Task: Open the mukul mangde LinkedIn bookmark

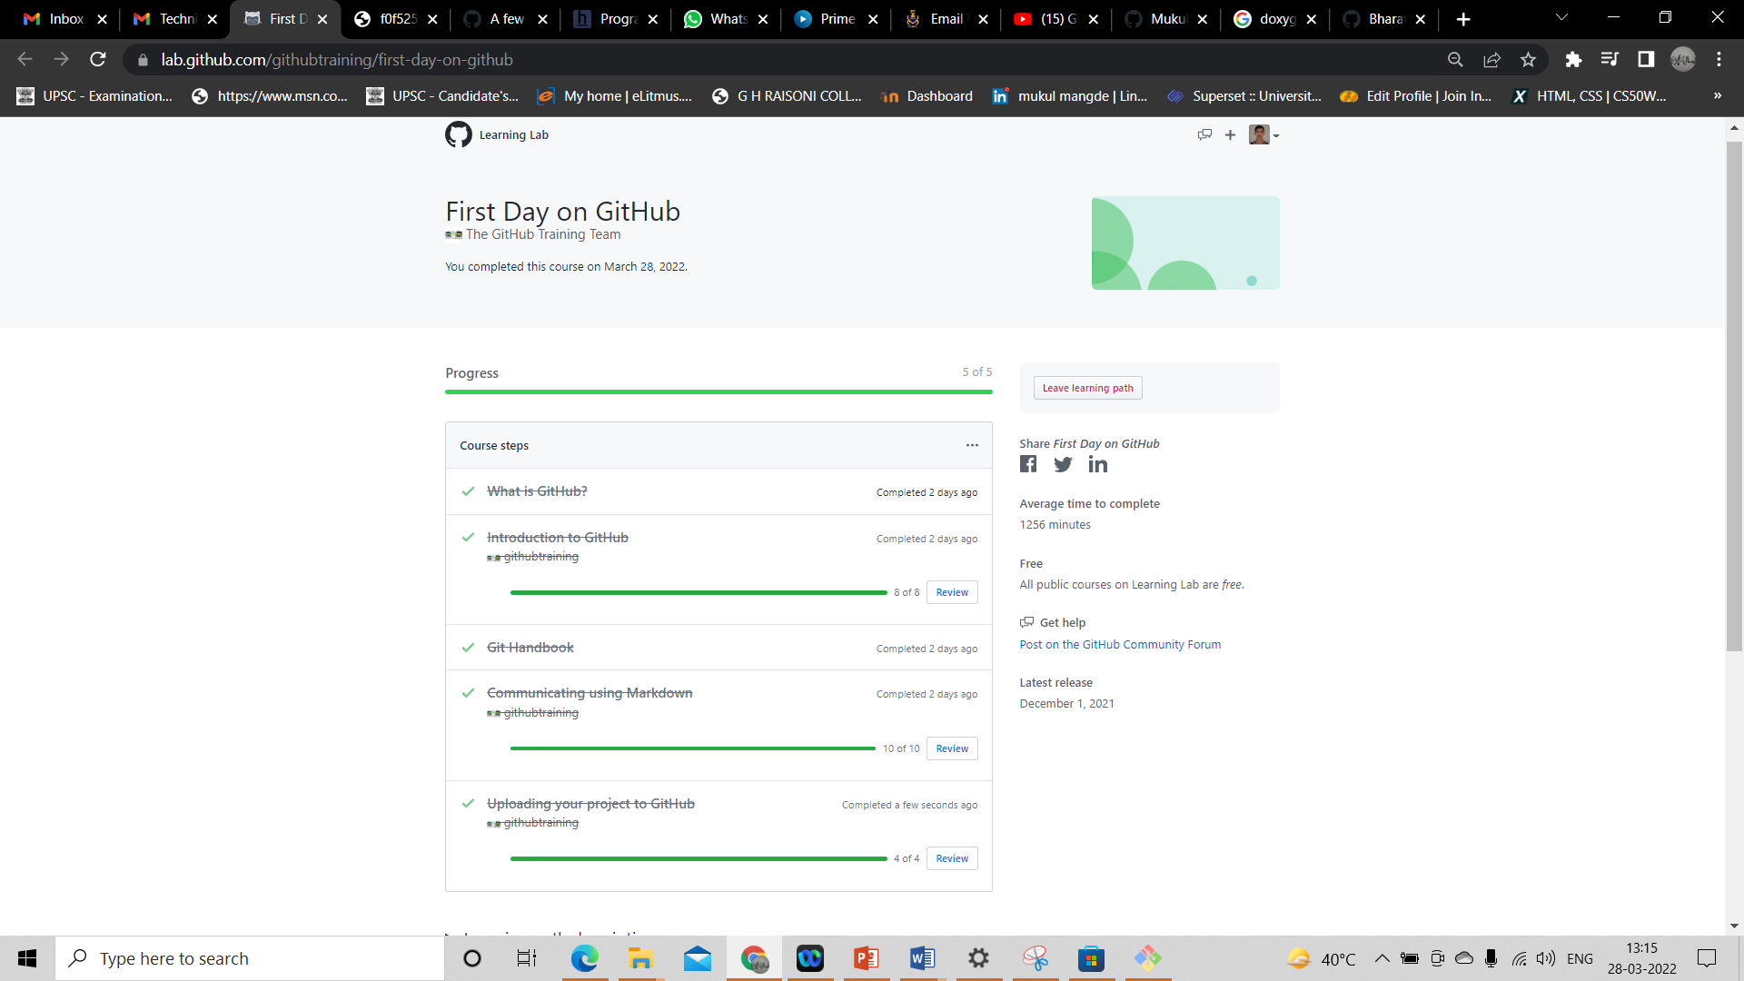Action: pos(1069,96)
